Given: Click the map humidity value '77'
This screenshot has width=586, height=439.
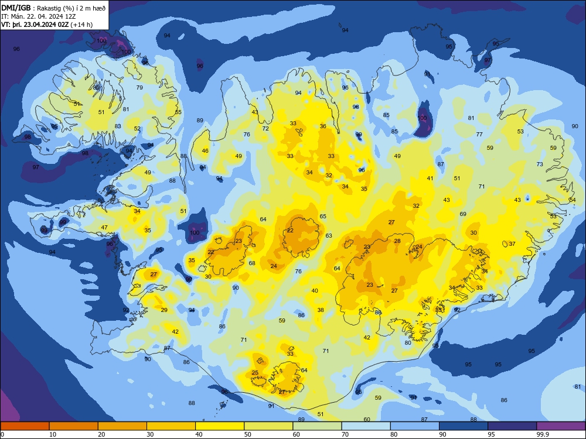Looking at the screenshot, I should [479, 135].
